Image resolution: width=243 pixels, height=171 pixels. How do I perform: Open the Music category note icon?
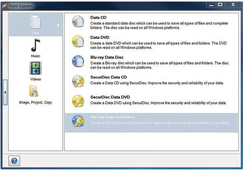(x=35, y=45)
